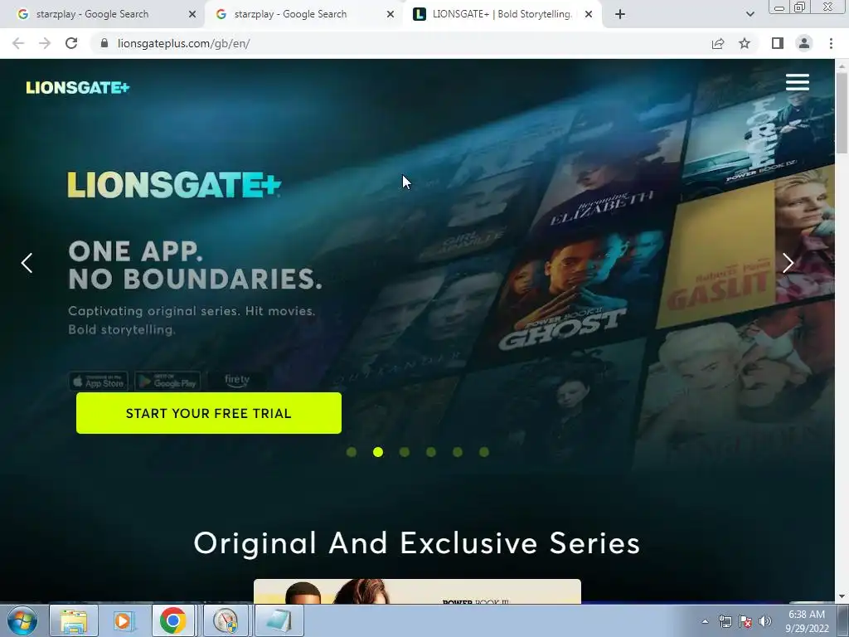Open the hamburger menu on Lionsgate+ page
This screenshot has height=637, width=849.
797,82
